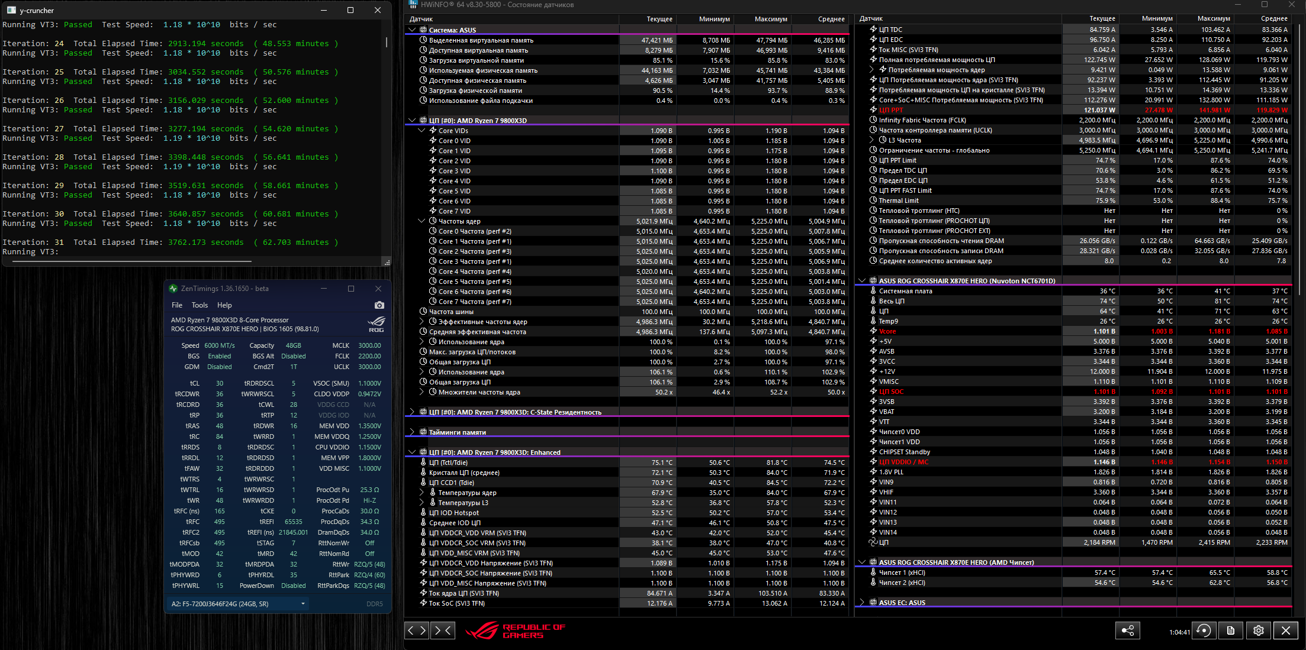Click the log file document icon

(1231, 630)
